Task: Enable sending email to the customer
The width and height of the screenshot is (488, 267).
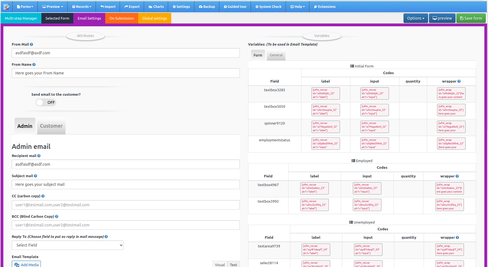Action: point(46,102)
